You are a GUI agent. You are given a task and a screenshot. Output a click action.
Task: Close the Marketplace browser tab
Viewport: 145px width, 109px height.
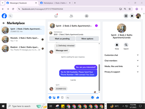click(70, 3)
